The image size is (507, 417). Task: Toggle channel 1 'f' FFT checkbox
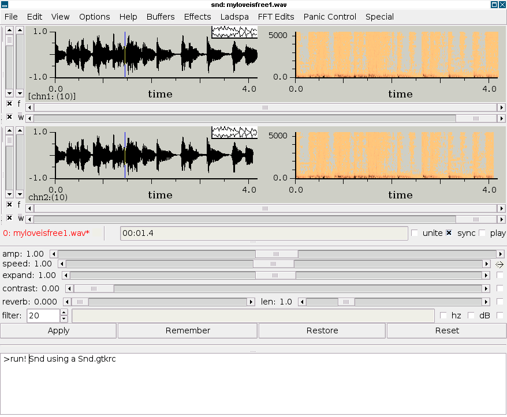[9, 104]
